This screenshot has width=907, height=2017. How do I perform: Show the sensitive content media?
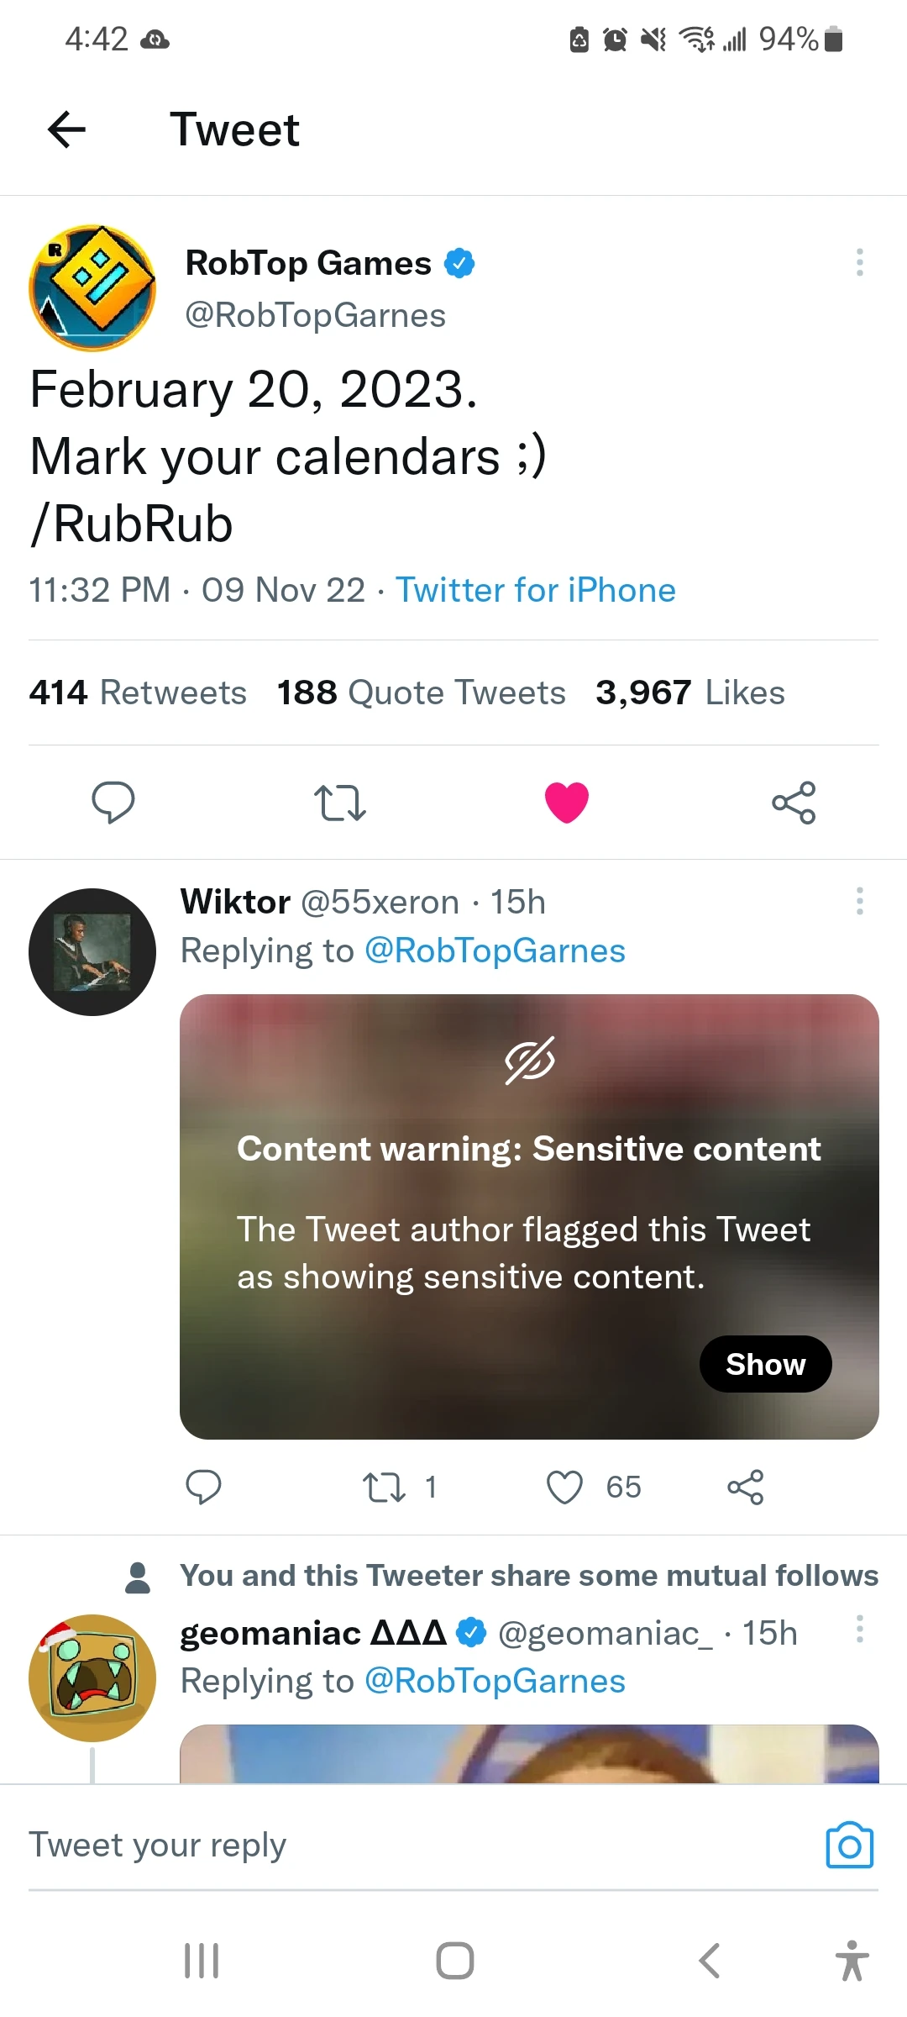click(765, 1364)
